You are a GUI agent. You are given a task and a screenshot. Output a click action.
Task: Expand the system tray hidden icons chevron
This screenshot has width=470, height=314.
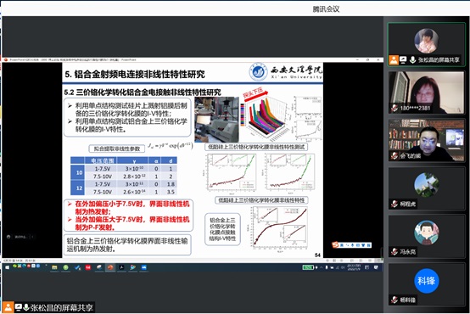[x=321, y=267]
